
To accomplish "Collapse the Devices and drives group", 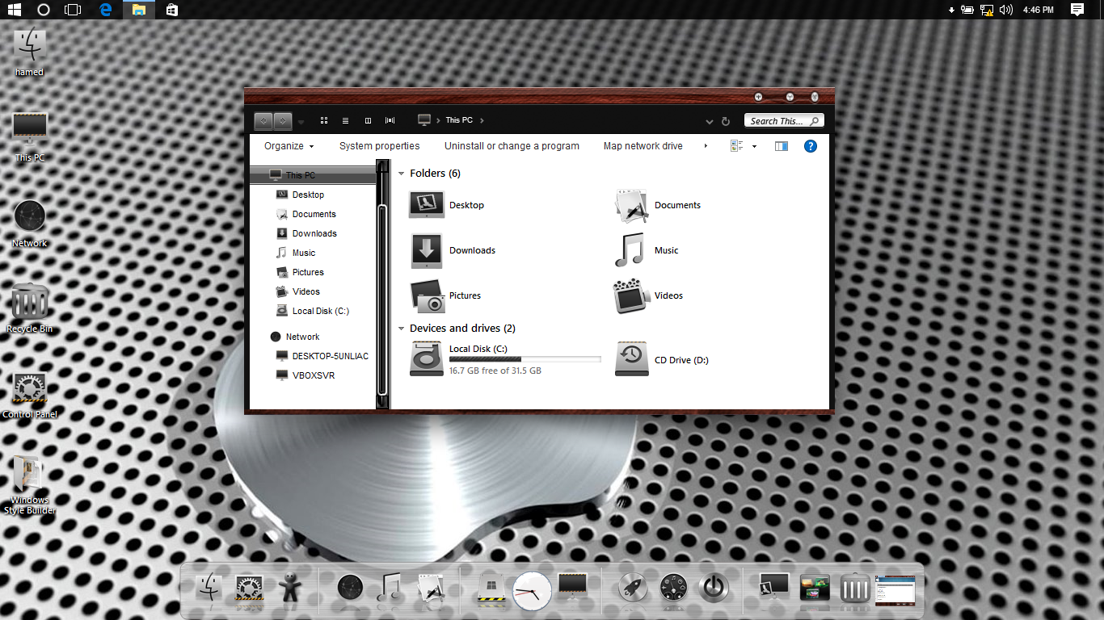I will pyautogui.click(x=402, y=329).
